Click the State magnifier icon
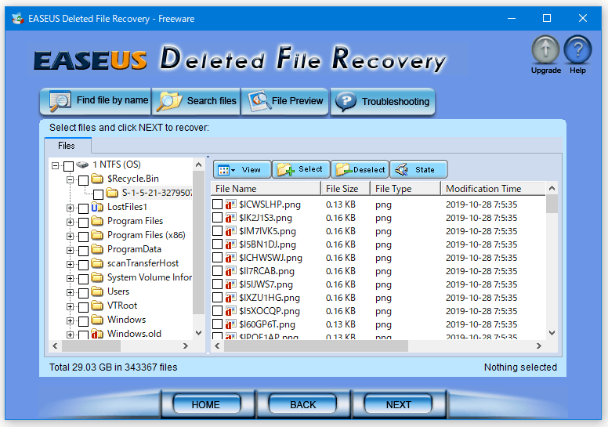Image resolution: width=608 pixels, height=427 pixels. point(401,169)
